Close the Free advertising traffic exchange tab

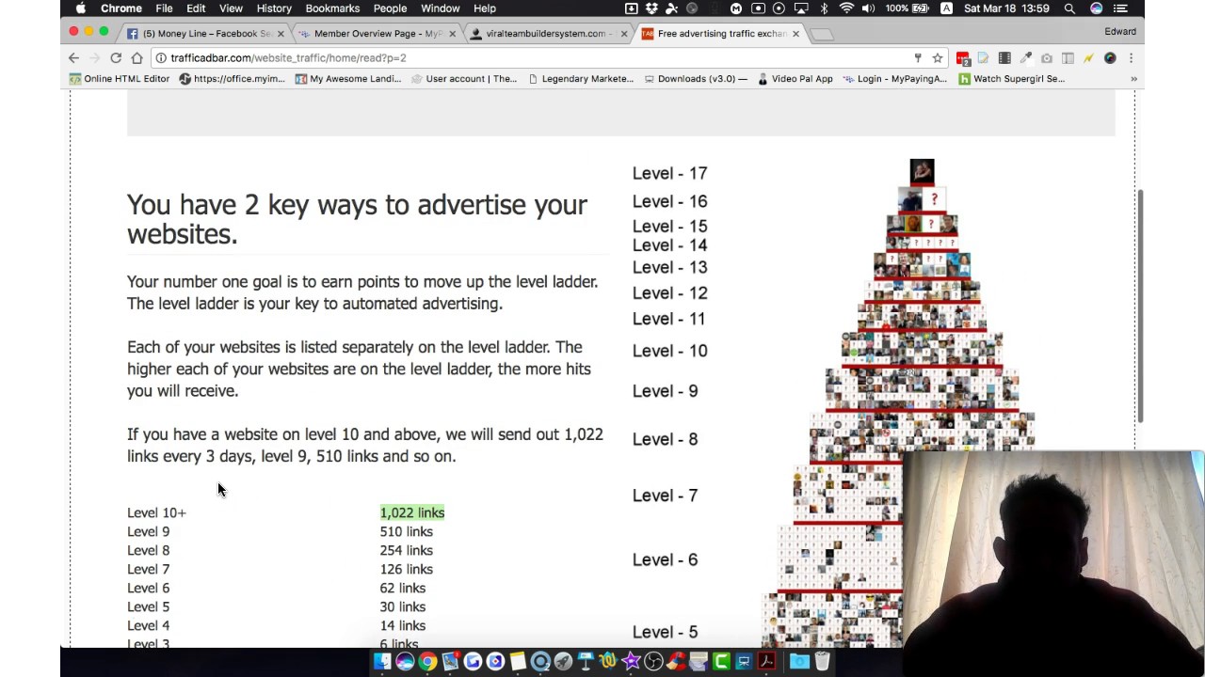point(795,34)
